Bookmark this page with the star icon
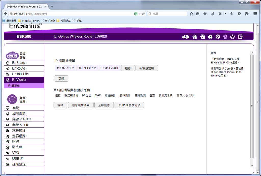 [x=191, y=14]
